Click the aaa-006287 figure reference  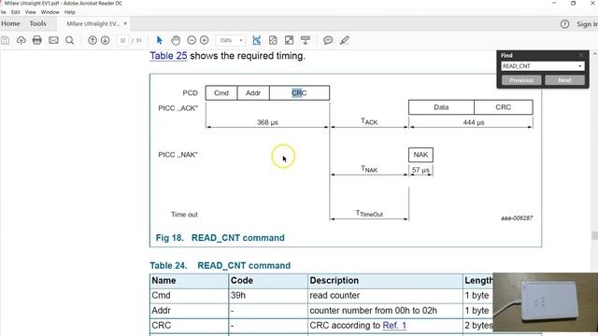pyautogui.click(x=517, y=217)
